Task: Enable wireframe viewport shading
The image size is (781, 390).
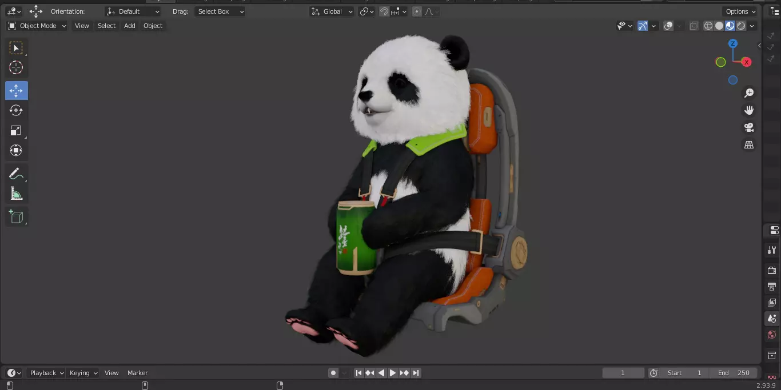Action: tap(708, 26)
